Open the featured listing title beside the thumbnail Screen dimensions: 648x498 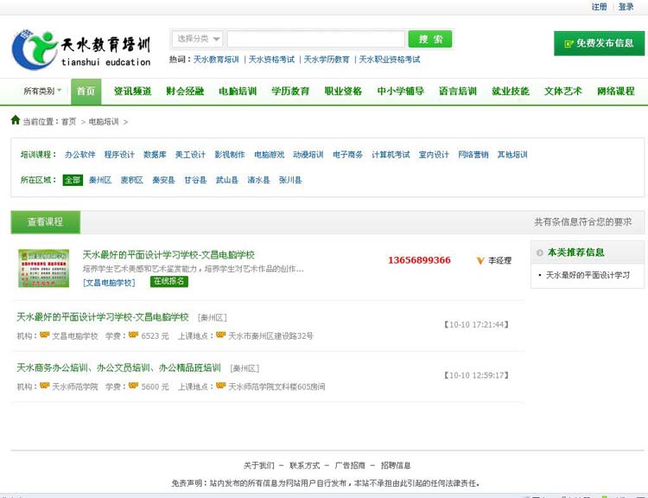[168, 255]
